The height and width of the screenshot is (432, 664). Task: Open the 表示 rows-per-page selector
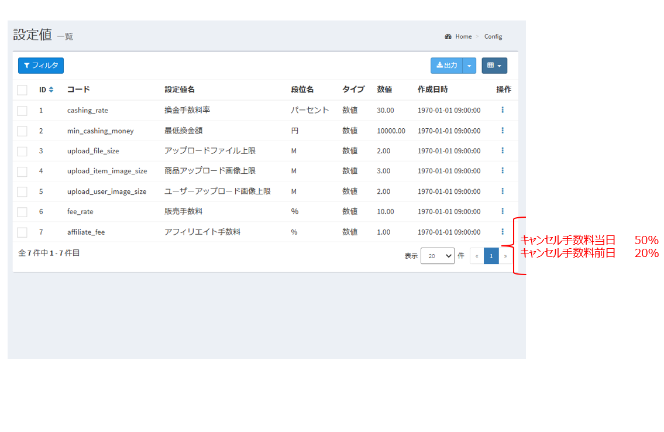click(x=437, y=256)
